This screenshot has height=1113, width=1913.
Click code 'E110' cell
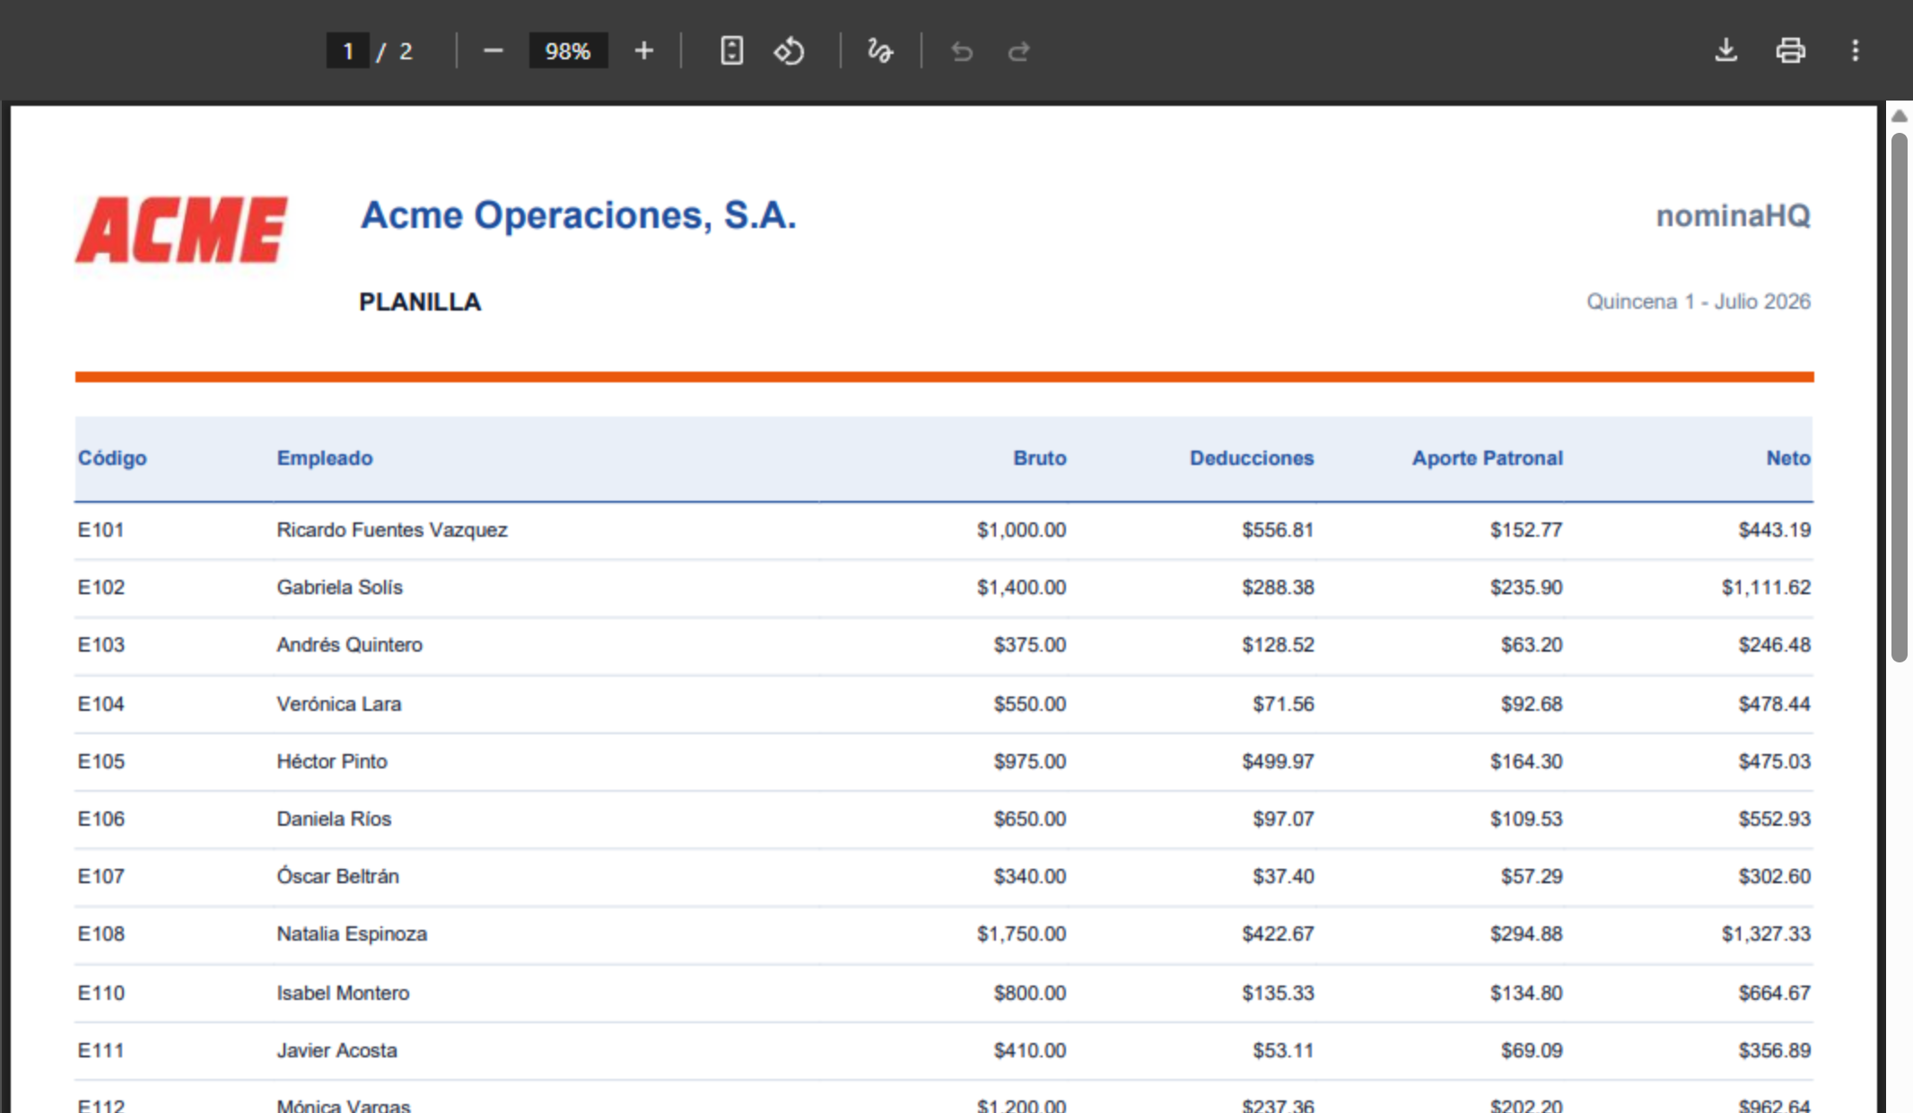pos(100,993)
